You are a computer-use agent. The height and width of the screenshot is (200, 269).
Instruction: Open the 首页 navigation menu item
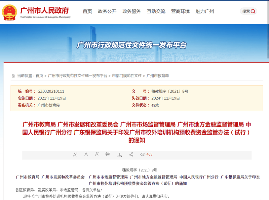tap(87, 11)
